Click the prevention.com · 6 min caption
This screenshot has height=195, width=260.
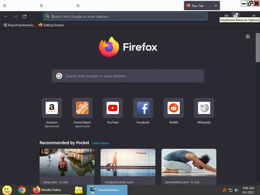[182, 182]
